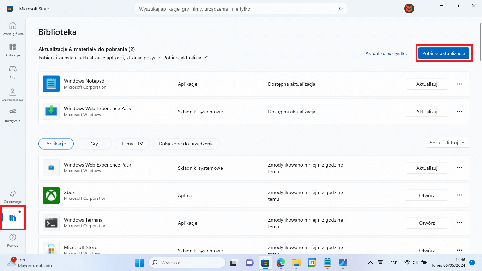482x271 pixels.
Task: Click Aktualizuj in the Web Experience Pack row marked Zmodyfikowano
Action: click(427, 168)
